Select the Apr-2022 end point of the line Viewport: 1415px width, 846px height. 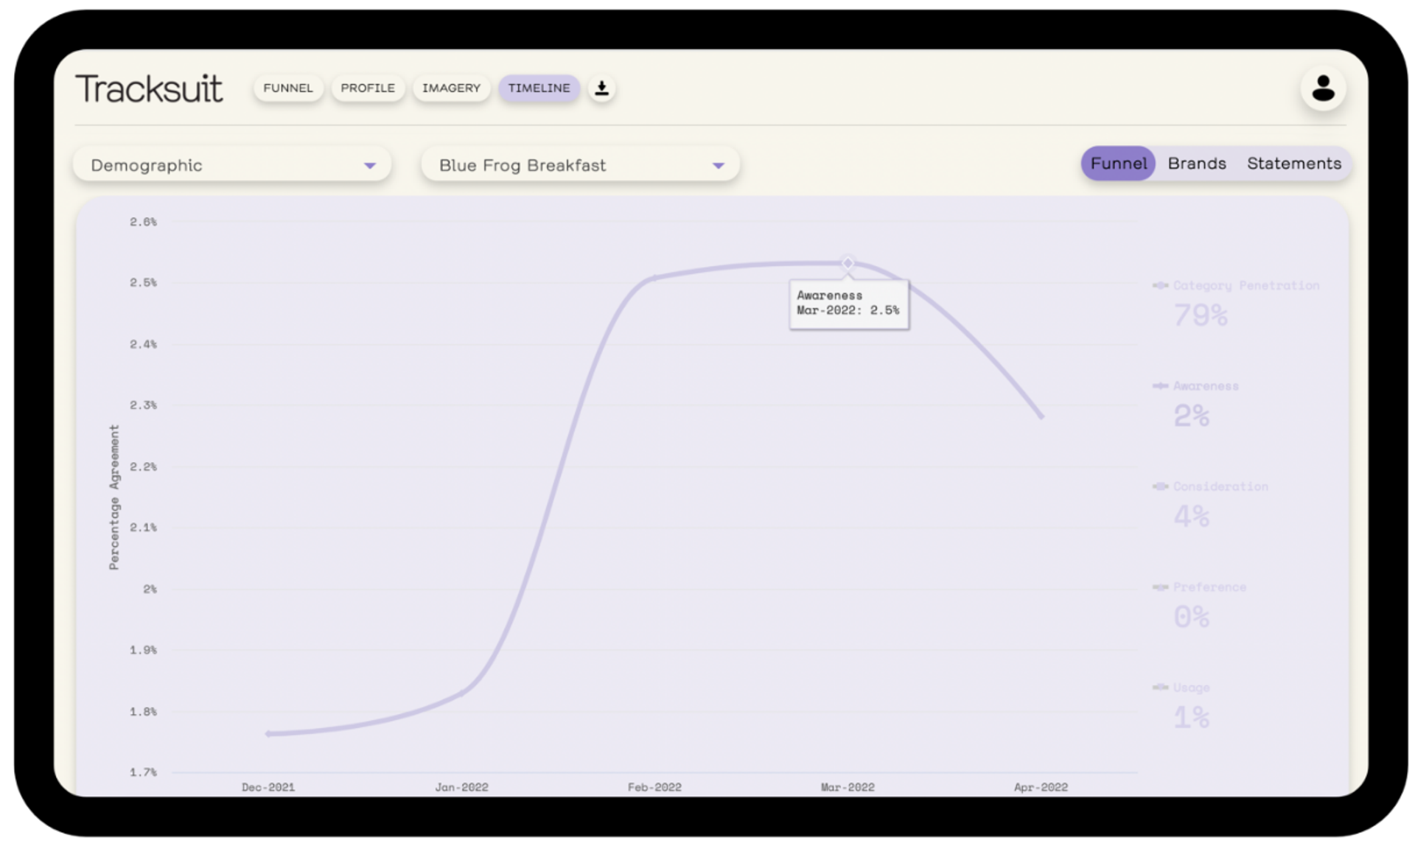(1041, 417)
